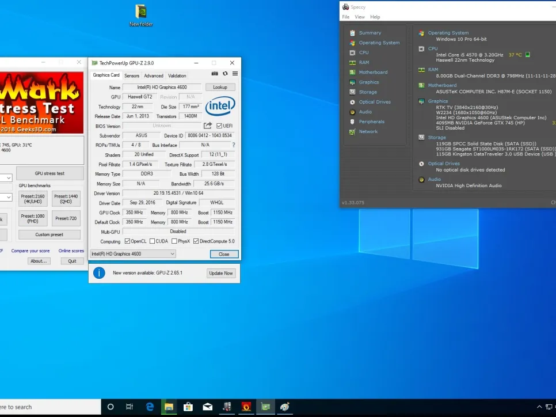Click the Lookup button

click(x=220, y=87)
